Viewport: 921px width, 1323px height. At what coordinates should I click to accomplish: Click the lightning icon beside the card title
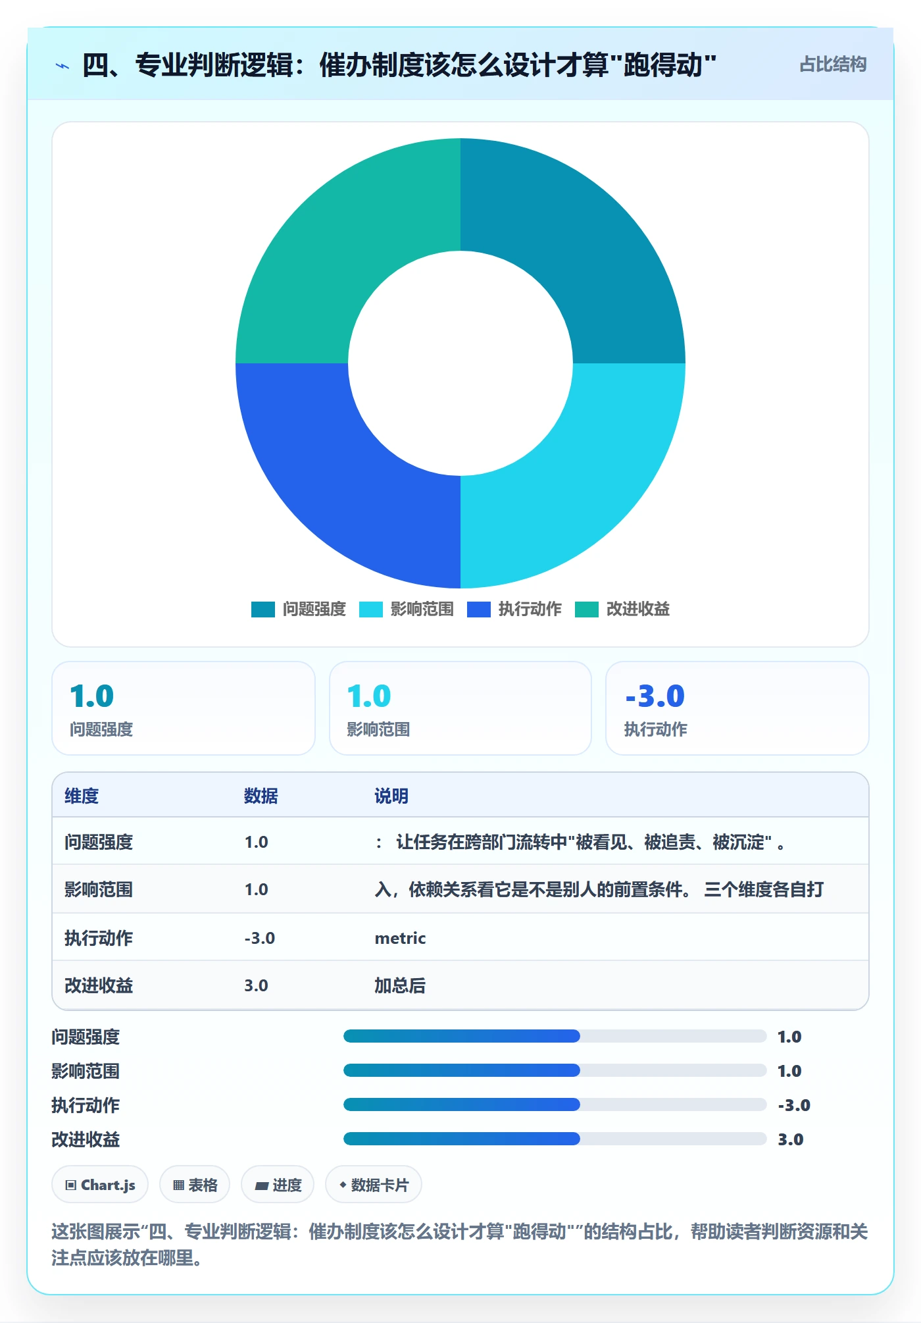[62, 65]
